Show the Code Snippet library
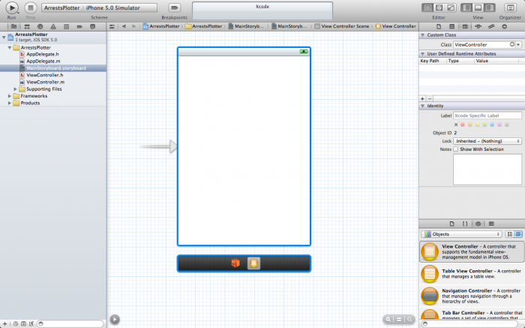The height and width of the screenshot is (328, 525). tap(465, 224)
